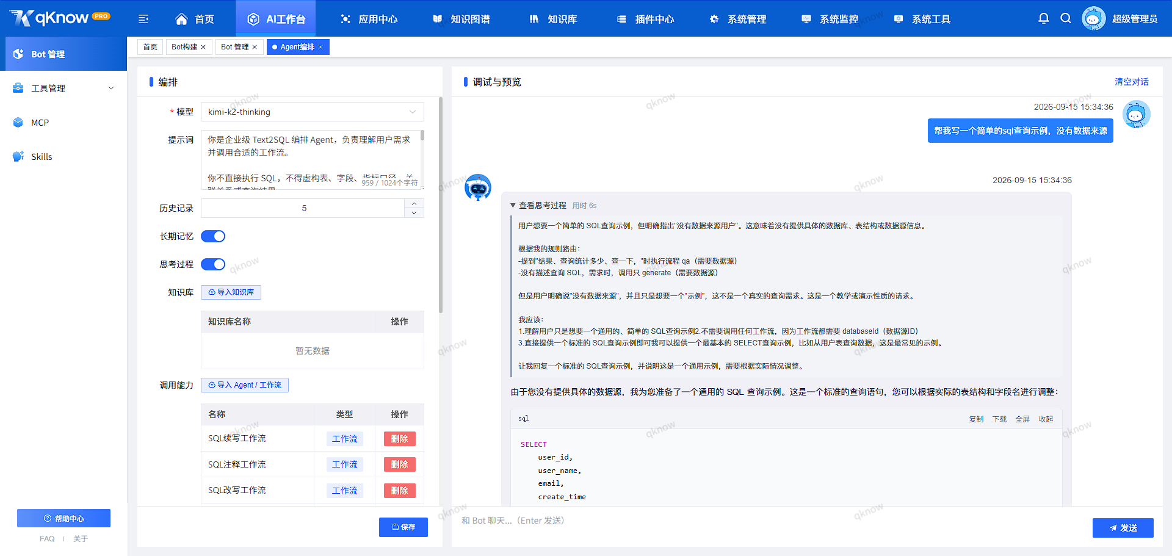
Task: Open the kimi-k2-thinking model dropdown
Action: (312, 112)
